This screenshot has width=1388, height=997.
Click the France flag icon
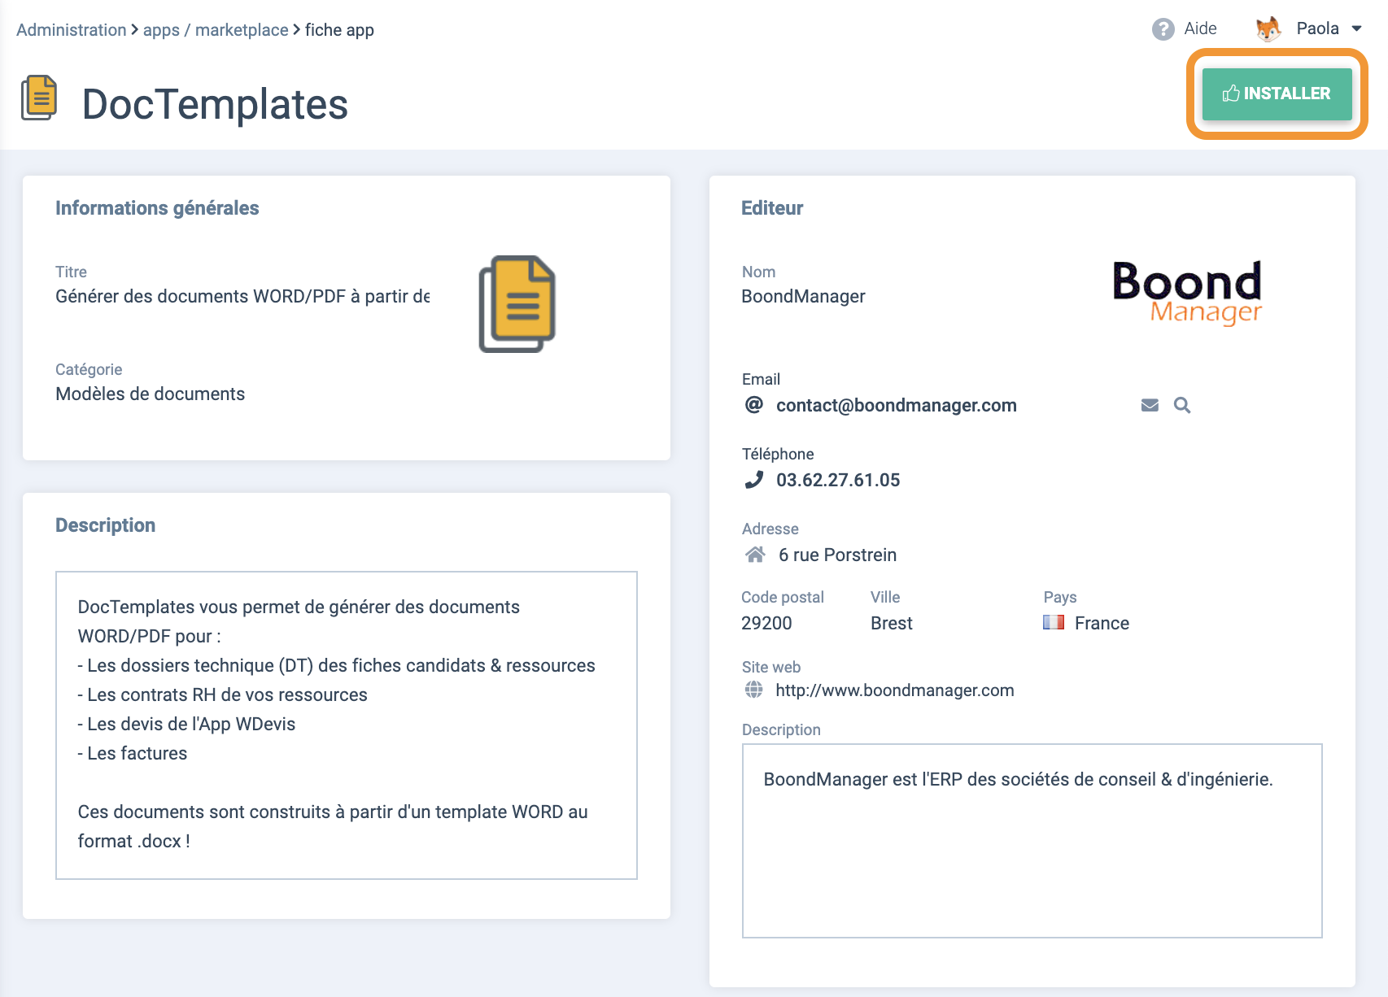(1054, 623)
